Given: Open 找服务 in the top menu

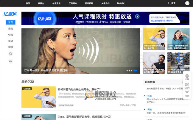Looking at the screenshot, I should point(41,3).
